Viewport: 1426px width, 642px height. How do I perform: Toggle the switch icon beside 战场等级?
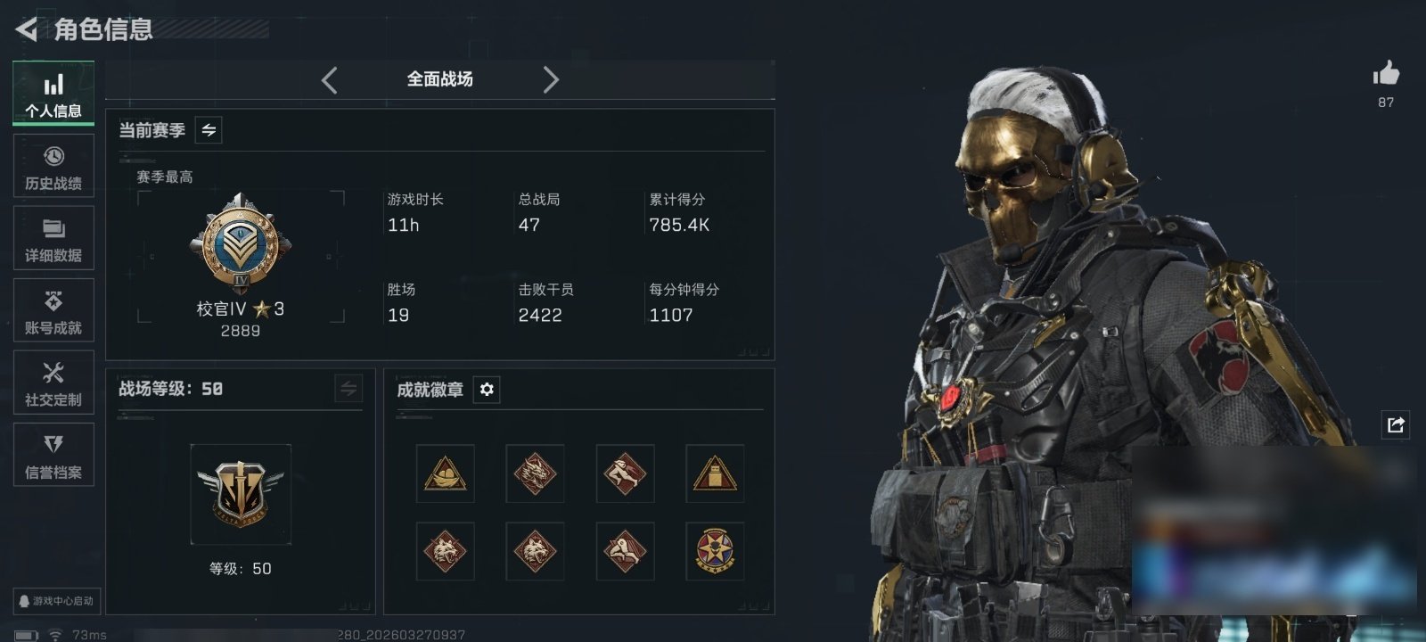click(348, 389)
